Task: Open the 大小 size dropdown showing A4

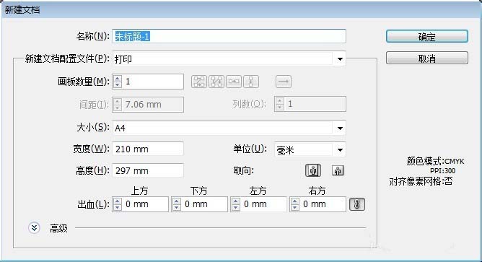Action: 229,128
